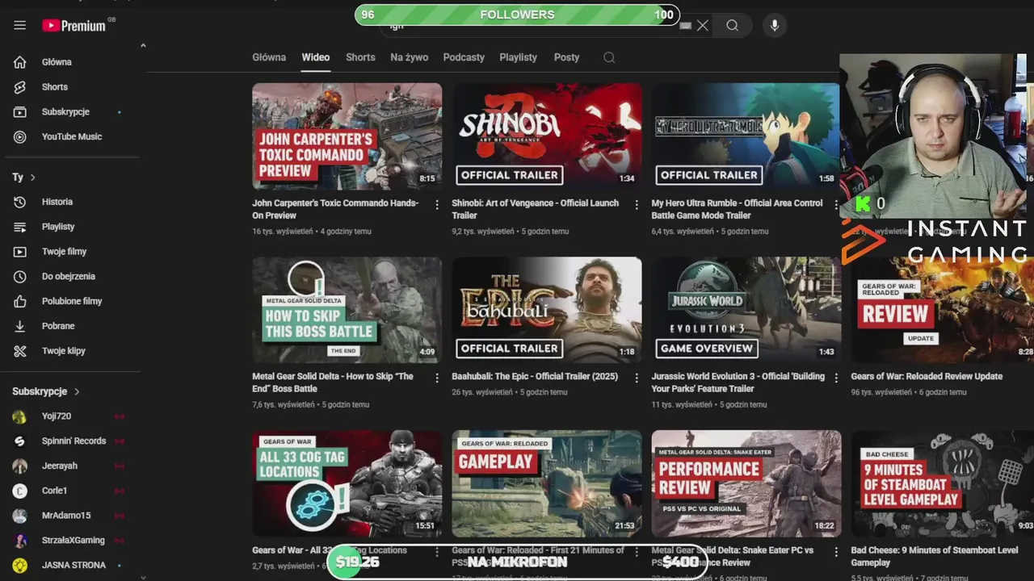This screenshot has height=581, width=1034.
Task: Play the How to Skip This Boss Battle thumbnail
Action: click(x=347, y=309)
